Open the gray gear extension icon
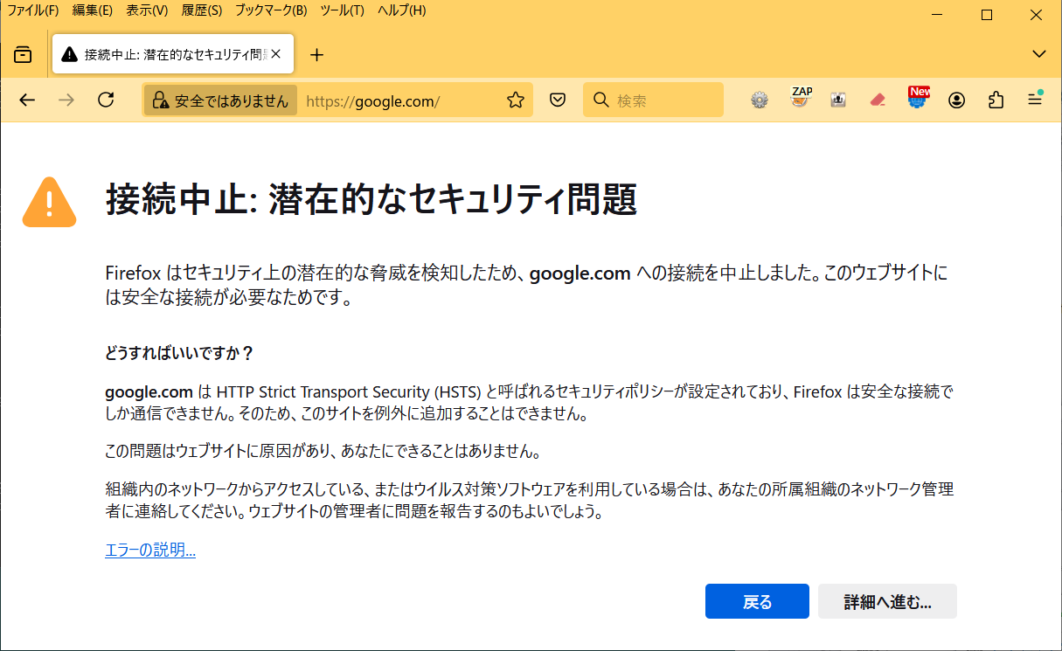1062x651 pixels. [x=760, y=100]
